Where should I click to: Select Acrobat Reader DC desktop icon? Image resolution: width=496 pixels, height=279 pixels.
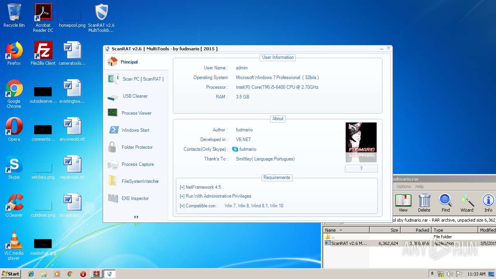[43, 18]
